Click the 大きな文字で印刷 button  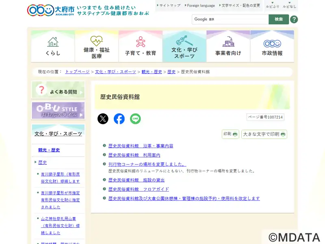[264, 134]
